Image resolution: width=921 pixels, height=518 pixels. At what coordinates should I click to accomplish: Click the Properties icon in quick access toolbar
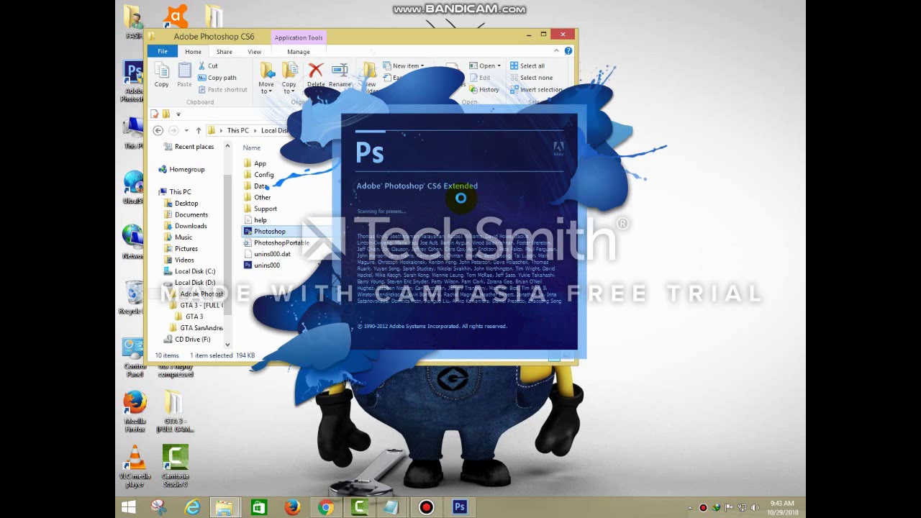click(x=154, y=114)
